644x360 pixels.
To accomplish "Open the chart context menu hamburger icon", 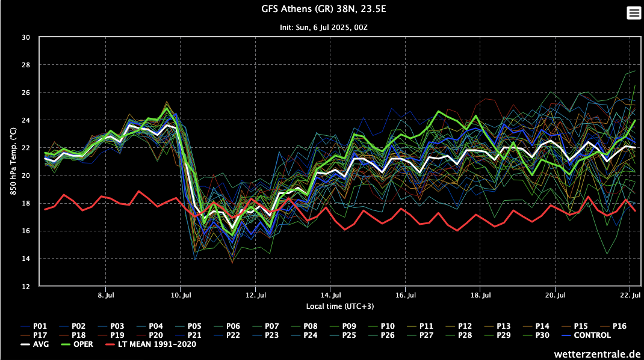I will (x=634, y=13).
